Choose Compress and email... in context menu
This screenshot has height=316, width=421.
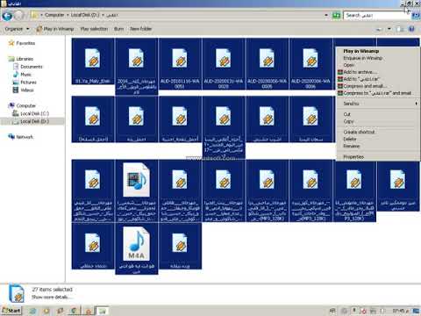pos(378,86)
